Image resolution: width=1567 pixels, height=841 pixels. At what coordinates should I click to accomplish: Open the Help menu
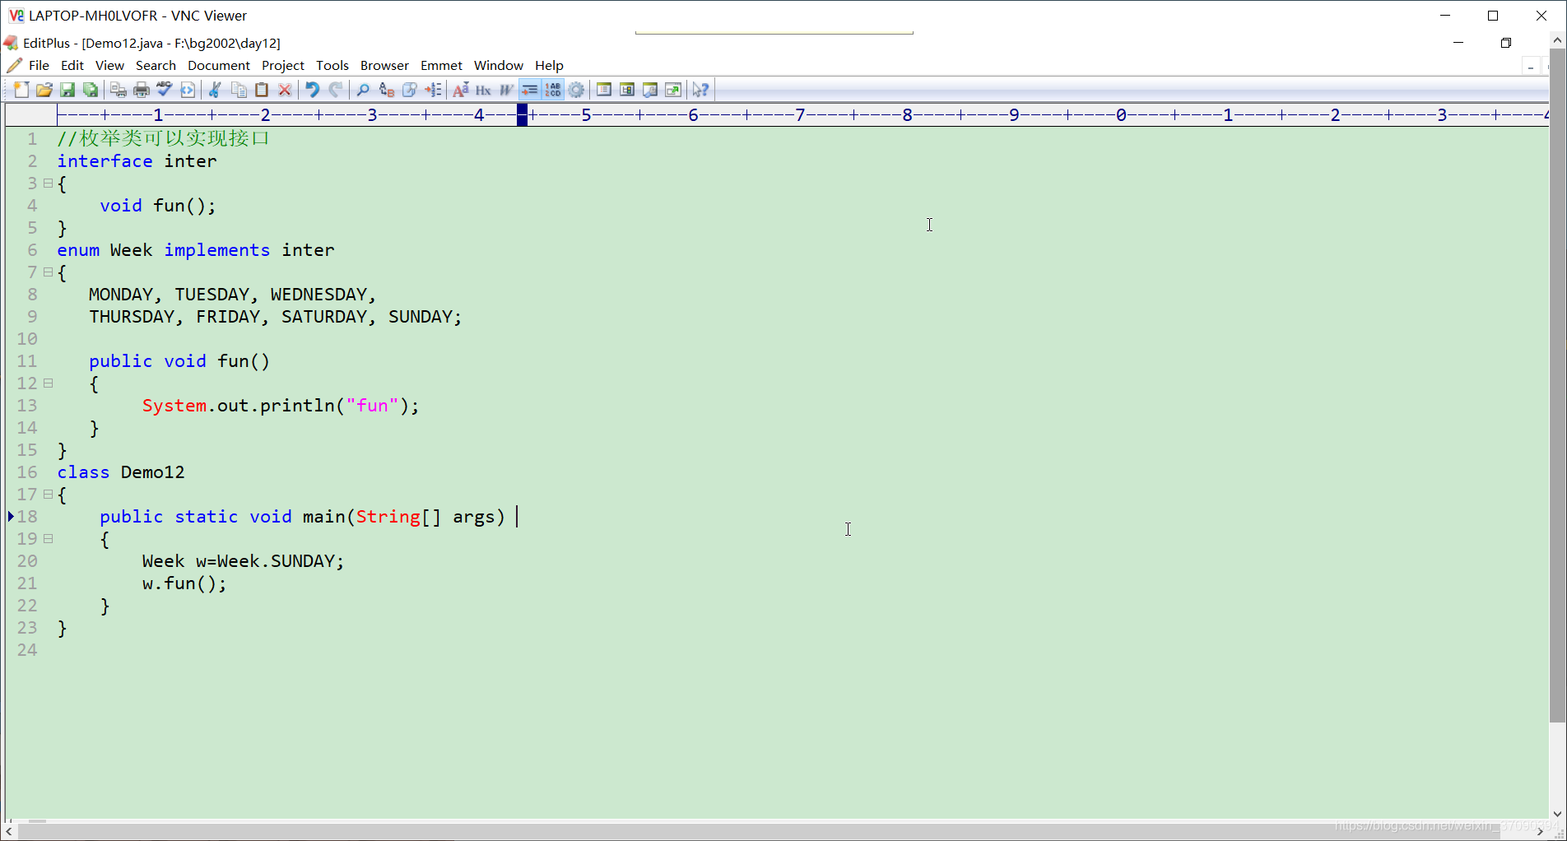tap(549, 65)
